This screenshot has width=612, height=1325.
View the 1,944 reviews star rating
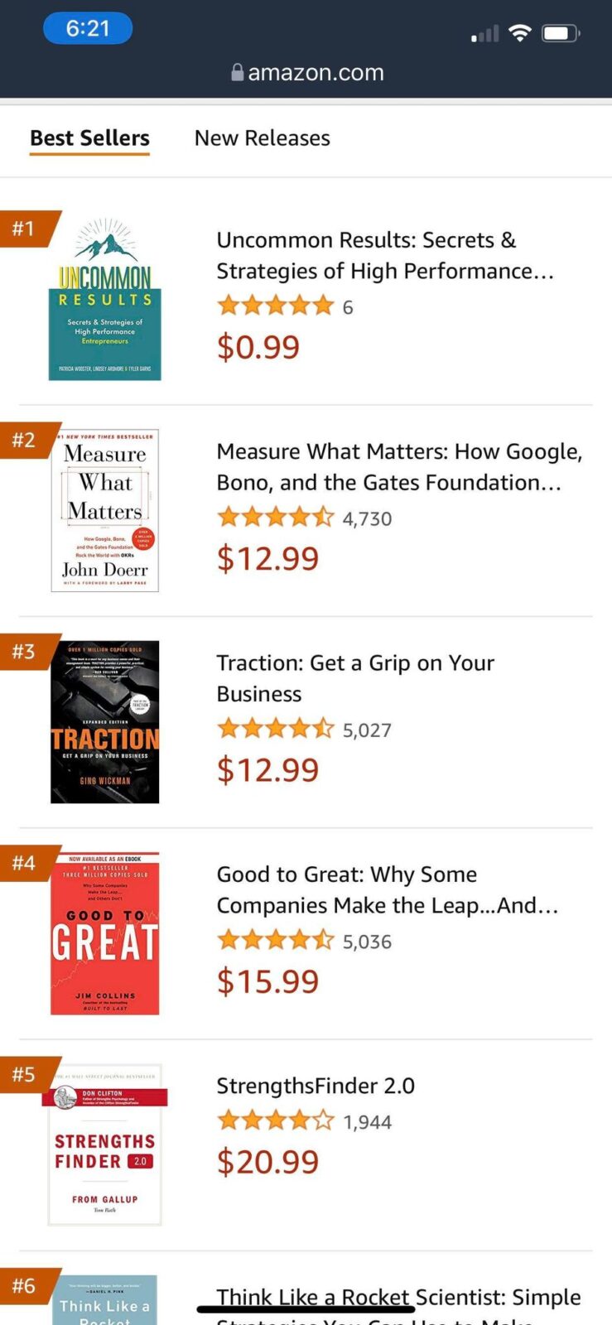click(x=275, y=1121)
